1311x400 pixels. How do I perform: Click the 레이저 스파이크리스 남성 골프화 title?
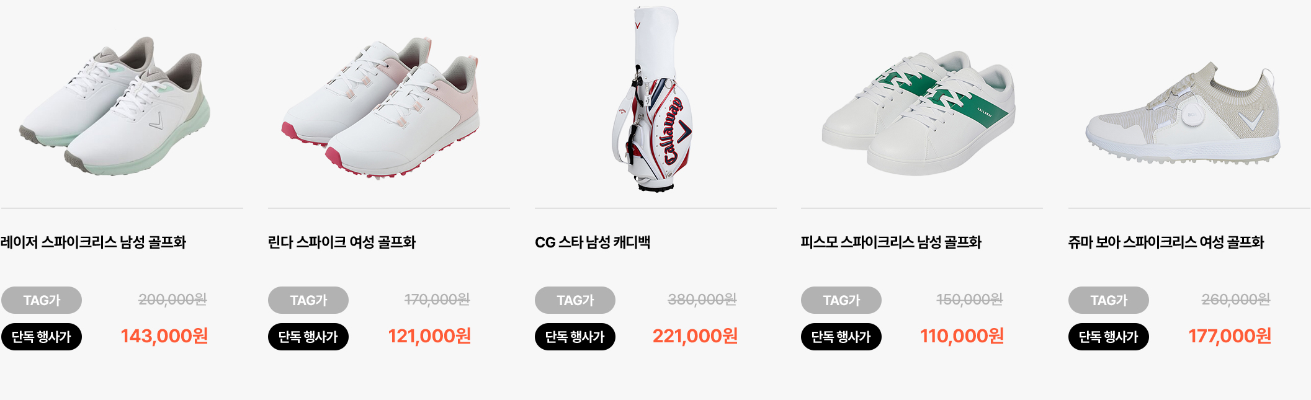(94, 242)
